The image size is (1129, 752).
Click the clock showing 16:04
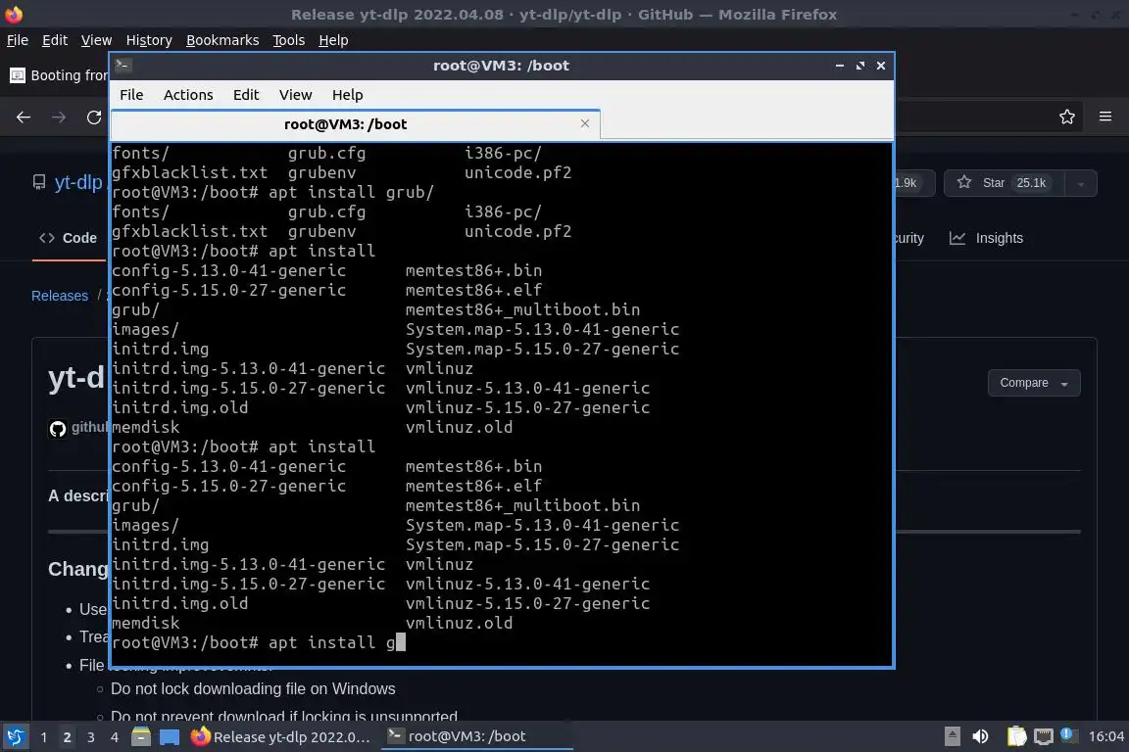coord(1105,736)
